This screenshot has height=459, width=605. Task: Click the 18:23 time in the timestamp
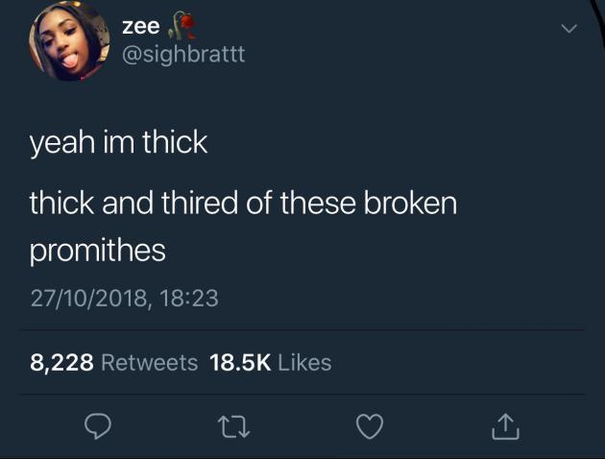tap(188, 298)
